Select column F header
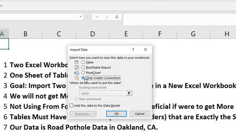This screenshot has width=236, height=132. (x=160, y=34)
